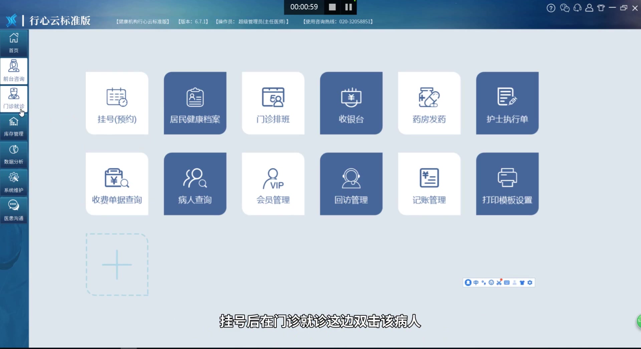The image size is (641, 349).
Task: Click the 健康机构行心云标准版 label
Action: (x=143, y=21)
